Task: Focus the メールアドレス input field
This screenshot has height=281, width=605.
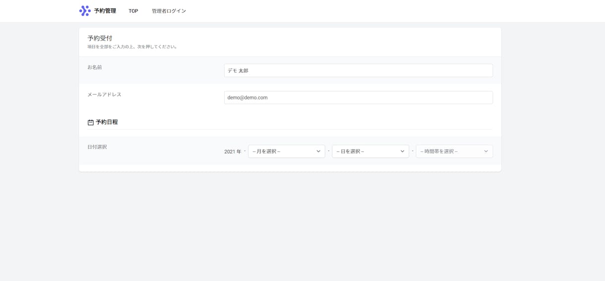Action: (359, 97)
